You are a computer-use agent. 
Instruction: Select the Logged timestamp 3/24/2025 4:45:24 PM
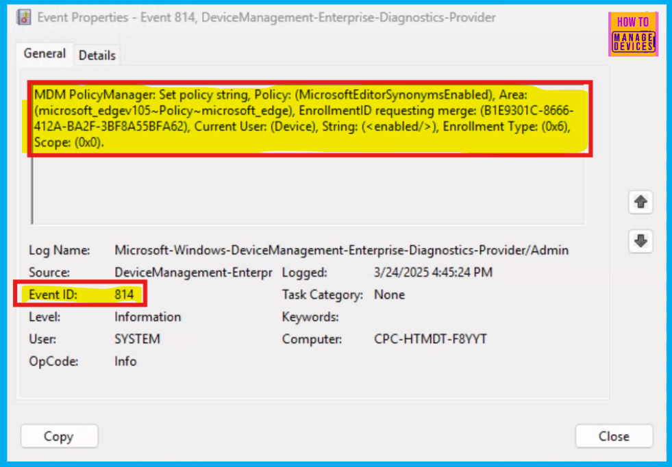pyautogui.click(x=433, y=273)
